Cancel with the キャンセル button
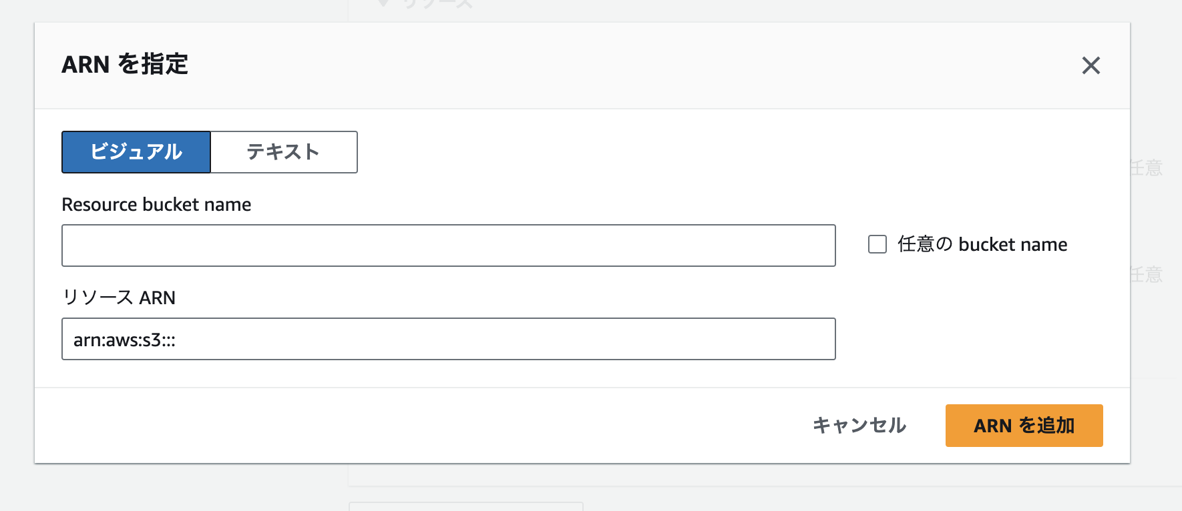 pos(859,426)
